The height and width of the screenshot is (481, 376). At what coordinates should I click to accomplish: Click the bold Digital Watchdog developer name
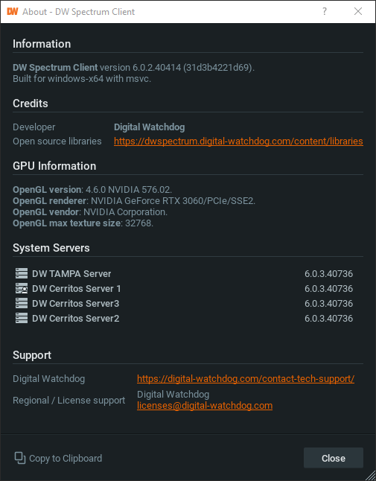[x=150, y=127]
